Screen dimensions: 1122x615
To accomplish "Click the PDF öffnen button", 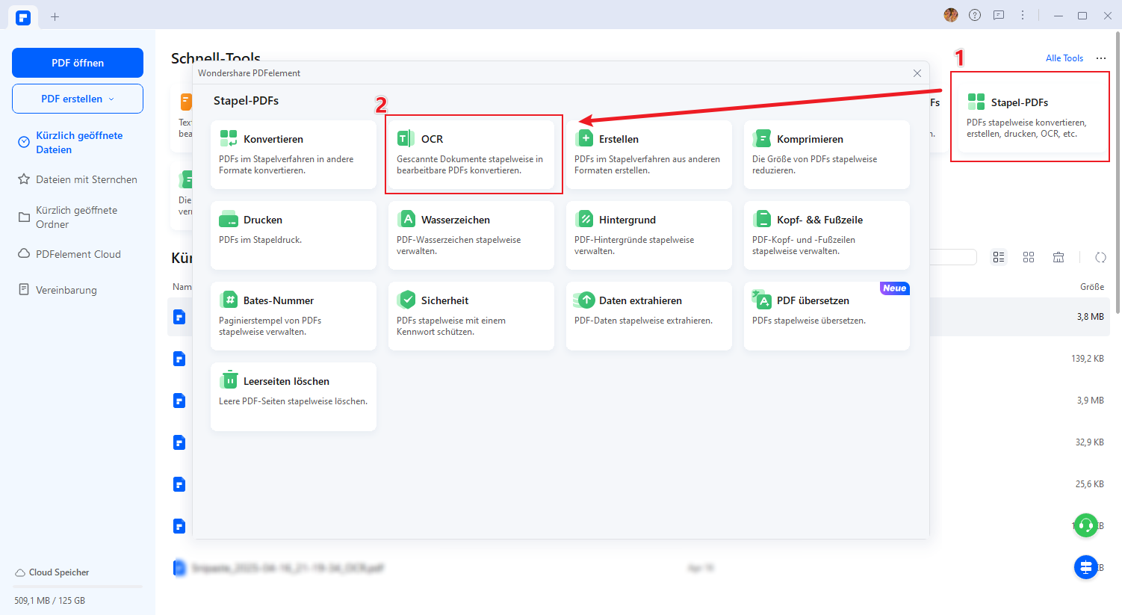I will [x=78, y=63].
